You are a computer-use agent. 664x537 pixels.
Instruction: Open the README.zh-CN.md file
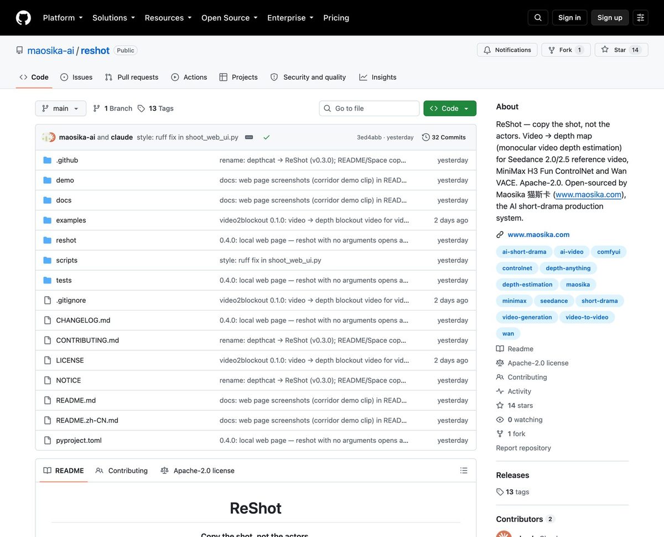(87, 420)
